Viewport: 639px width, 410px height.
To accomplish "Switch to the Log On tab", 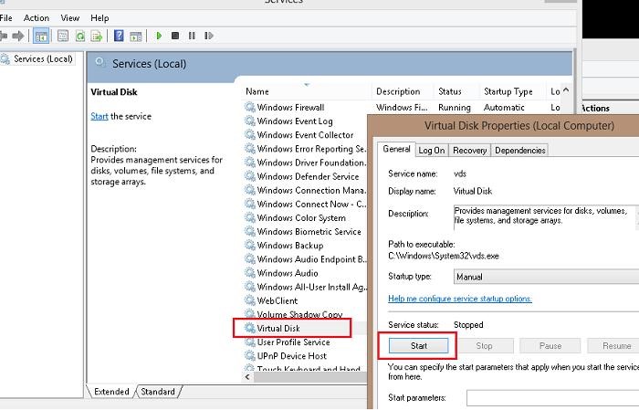I will point(431,150).
